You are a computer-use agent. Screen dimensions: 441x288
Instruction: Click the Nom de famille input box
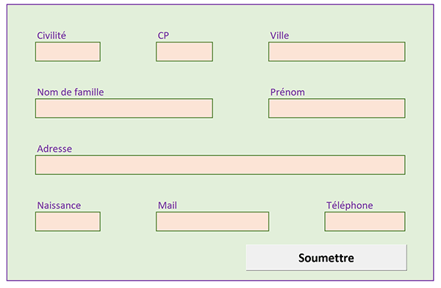click(x=124, y=108)
